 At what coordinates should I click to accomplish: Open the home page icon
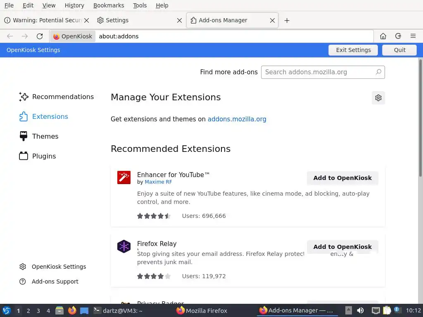pyautogui.click(x=383, y=36)
